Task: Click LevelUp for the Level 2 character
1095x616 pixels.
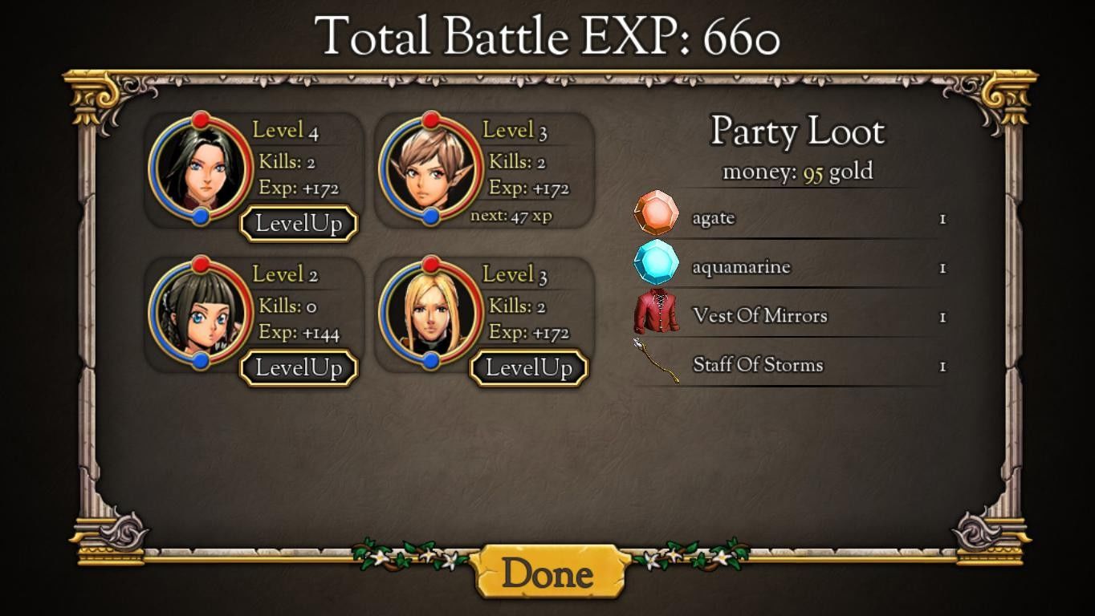Action: pyautogui.click(x=299, y=368)
